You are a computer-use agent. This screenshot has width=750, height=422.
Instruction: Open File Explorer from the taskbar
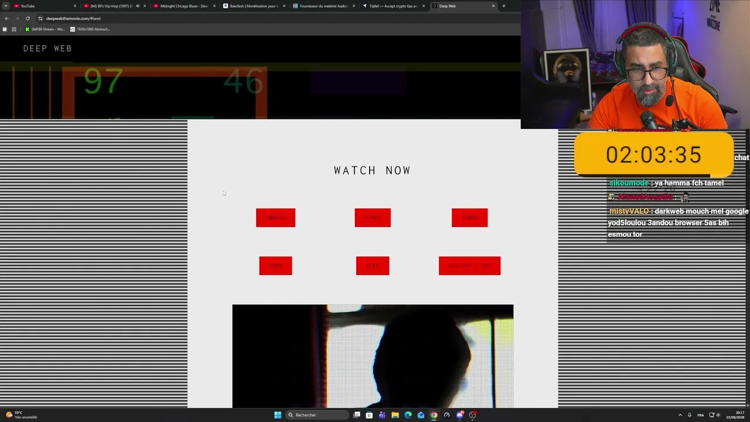click(x=395, y=415)
